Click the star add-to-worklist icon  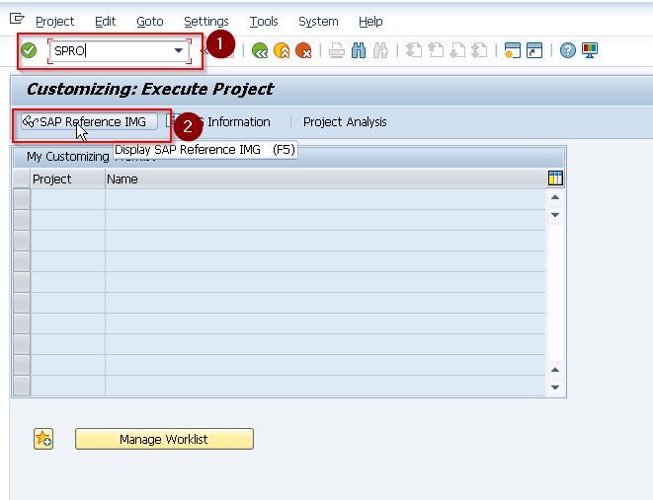(43, 439)
